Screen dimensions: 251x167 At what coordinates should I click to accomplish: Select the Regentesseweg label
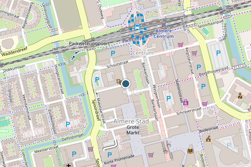(x=28, y=15)
